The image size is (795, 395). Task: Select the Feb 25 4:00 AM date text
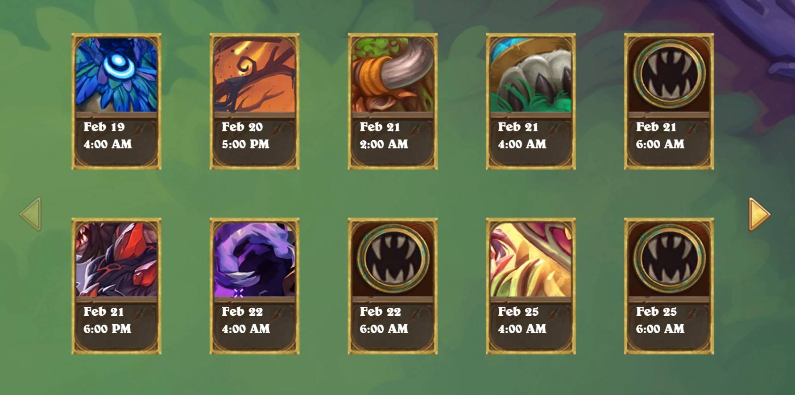tap(522, 320)
